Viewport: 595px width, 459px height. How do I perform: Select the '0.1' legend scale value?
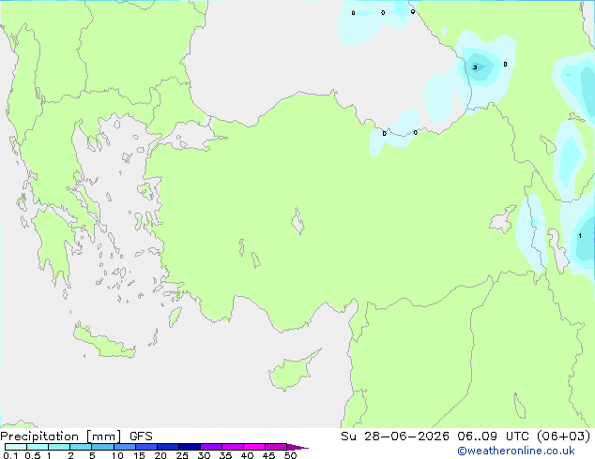point(10,455)
